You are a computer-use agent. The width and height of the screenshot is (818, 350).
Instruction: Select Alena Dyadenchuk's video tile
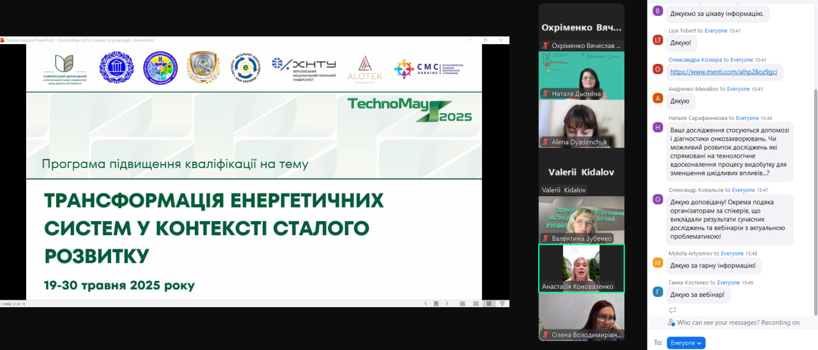pos(582,124)
